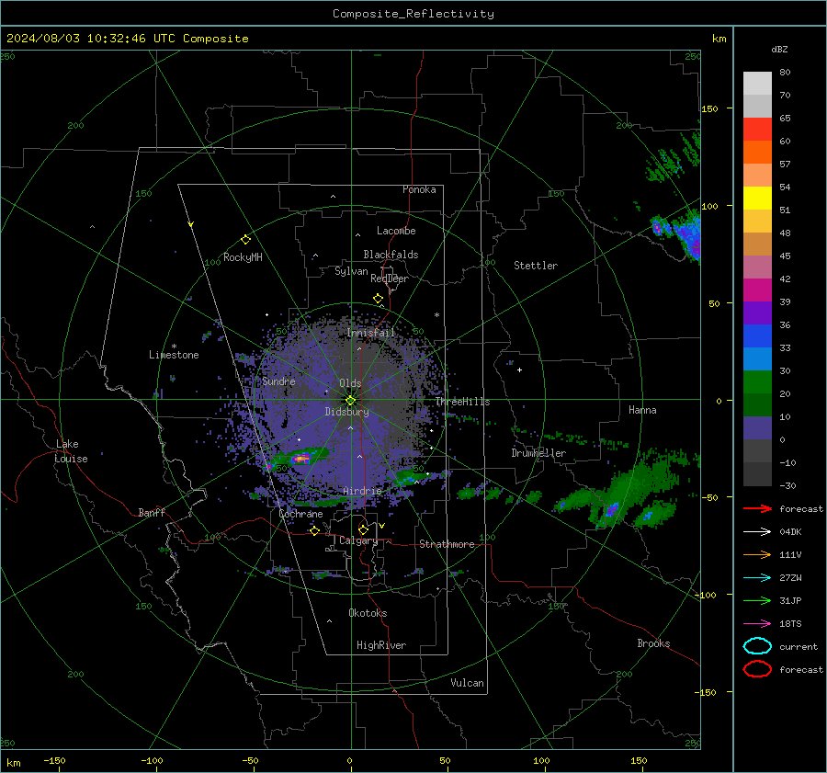
Task: Click the white plus marker east of ThreeHills
Action: [519, 369]
